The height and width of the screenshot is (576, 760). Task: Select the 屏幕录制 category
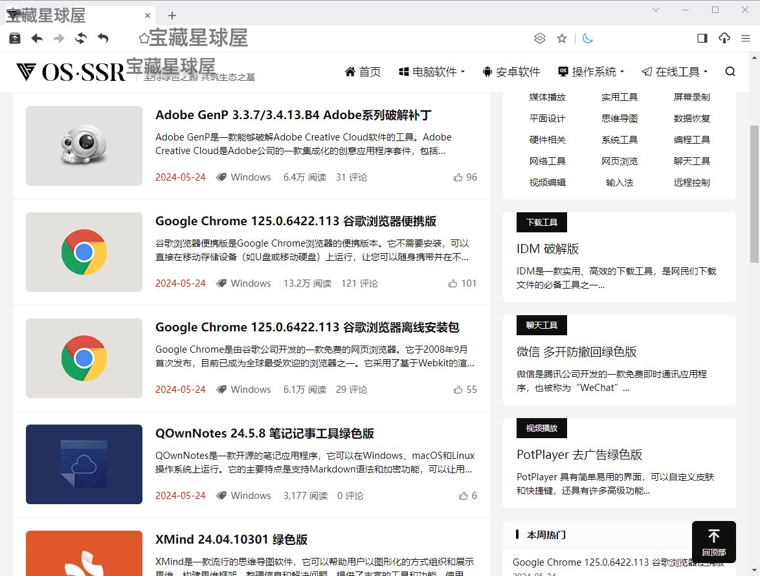click(691, 97)
